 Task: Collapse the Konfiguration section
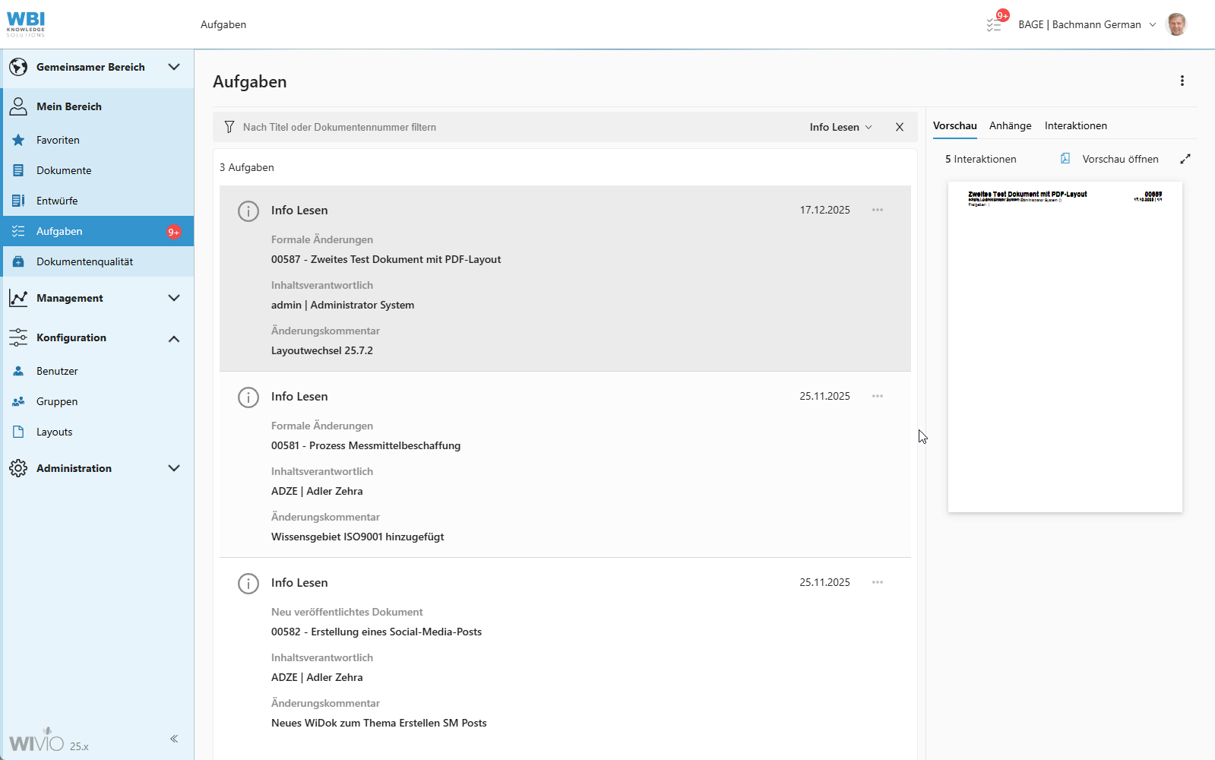[174, 338]
